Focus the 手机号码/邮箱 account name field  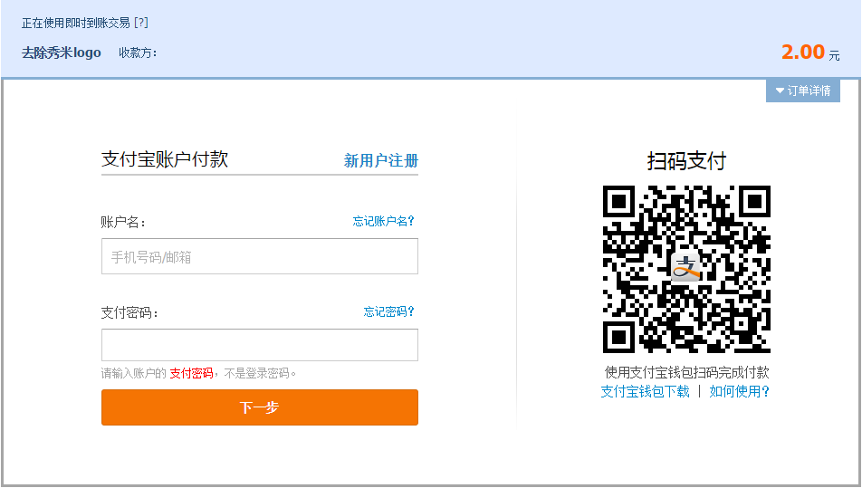click(259, 257)
